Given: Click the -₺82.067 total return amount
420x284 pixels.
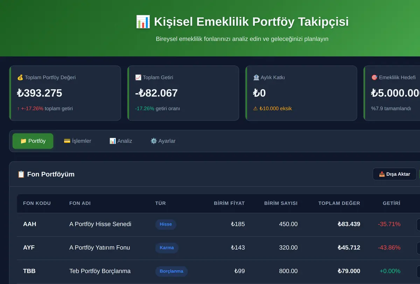Looking at the screenshot, I should click(156, 93).
